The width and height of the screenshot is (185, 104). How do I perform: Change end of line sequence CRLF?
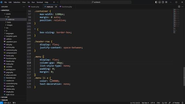(158, 103)
